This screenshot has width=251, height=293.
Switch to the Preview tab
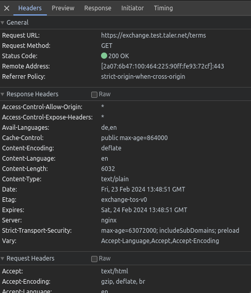(x=63, y=8)
